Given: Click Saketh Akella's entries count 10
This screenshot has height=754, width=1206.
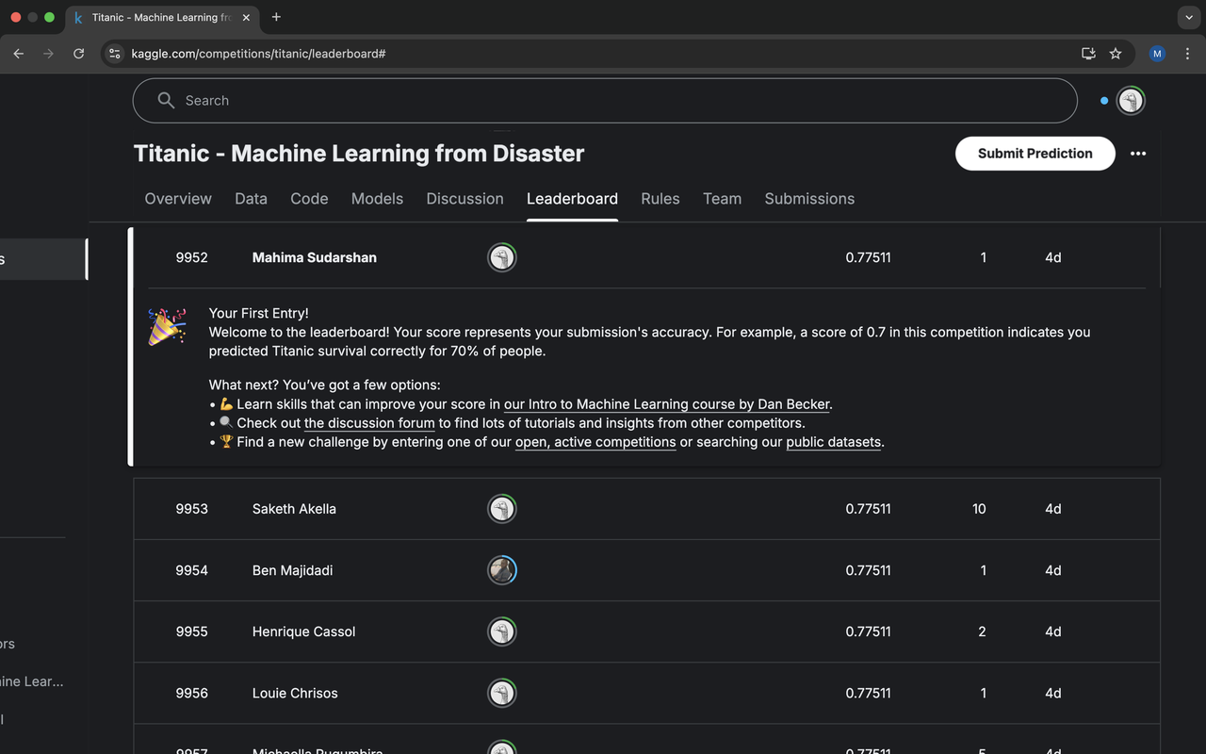Looking at the screenshot, I should 979,509.
